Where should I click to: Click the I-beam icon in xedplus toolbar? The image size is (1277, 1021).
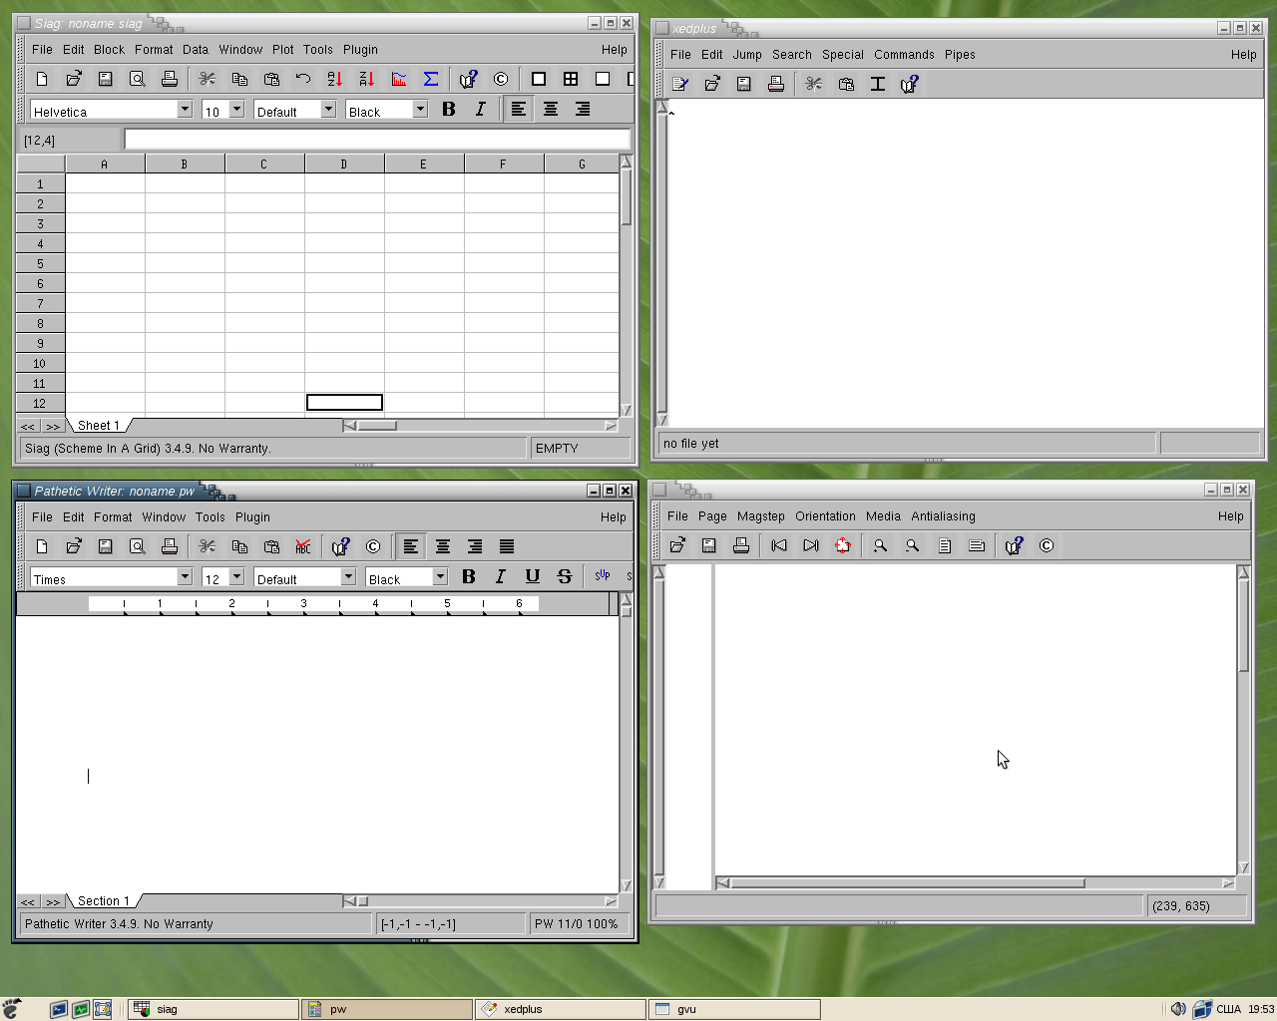point(878,84)
